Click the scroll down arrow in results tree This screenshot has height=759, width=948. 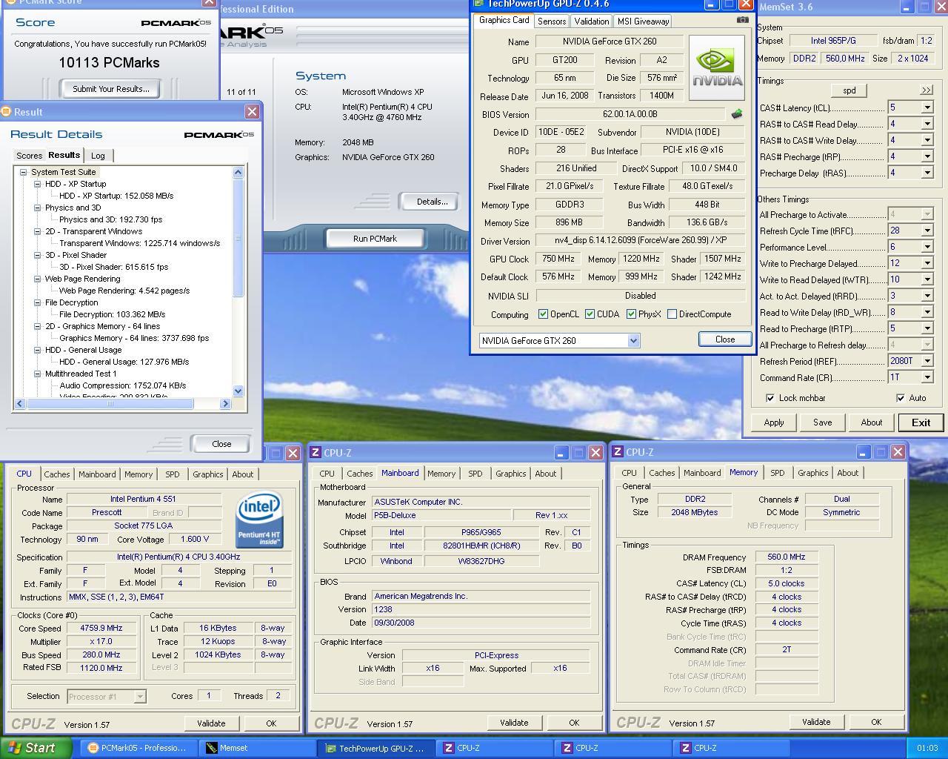(x=238, y=391)
